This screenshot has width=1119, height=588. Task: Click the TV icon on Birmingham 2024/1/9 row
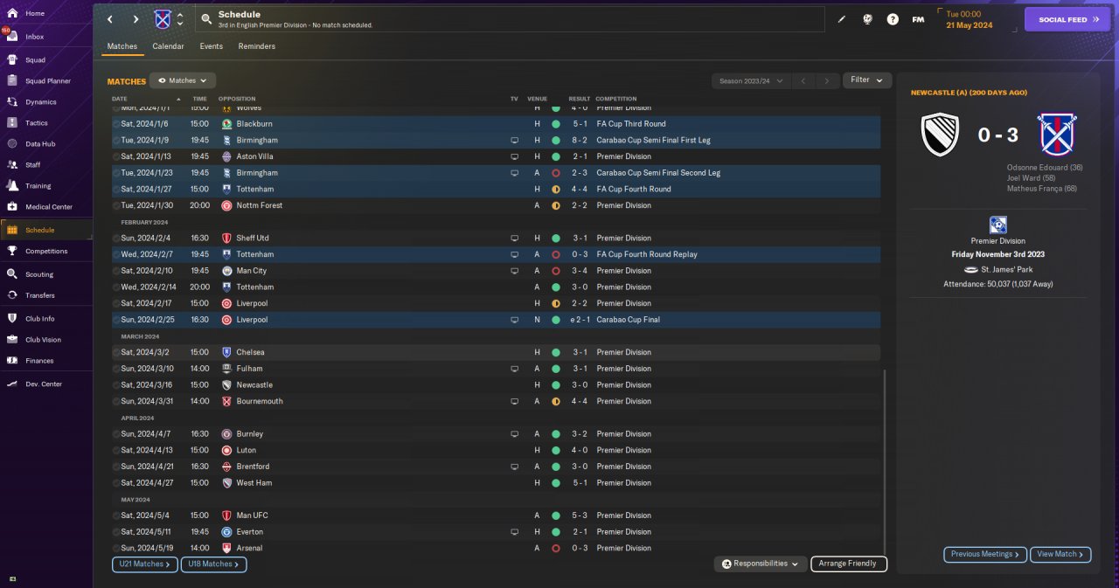515,140
